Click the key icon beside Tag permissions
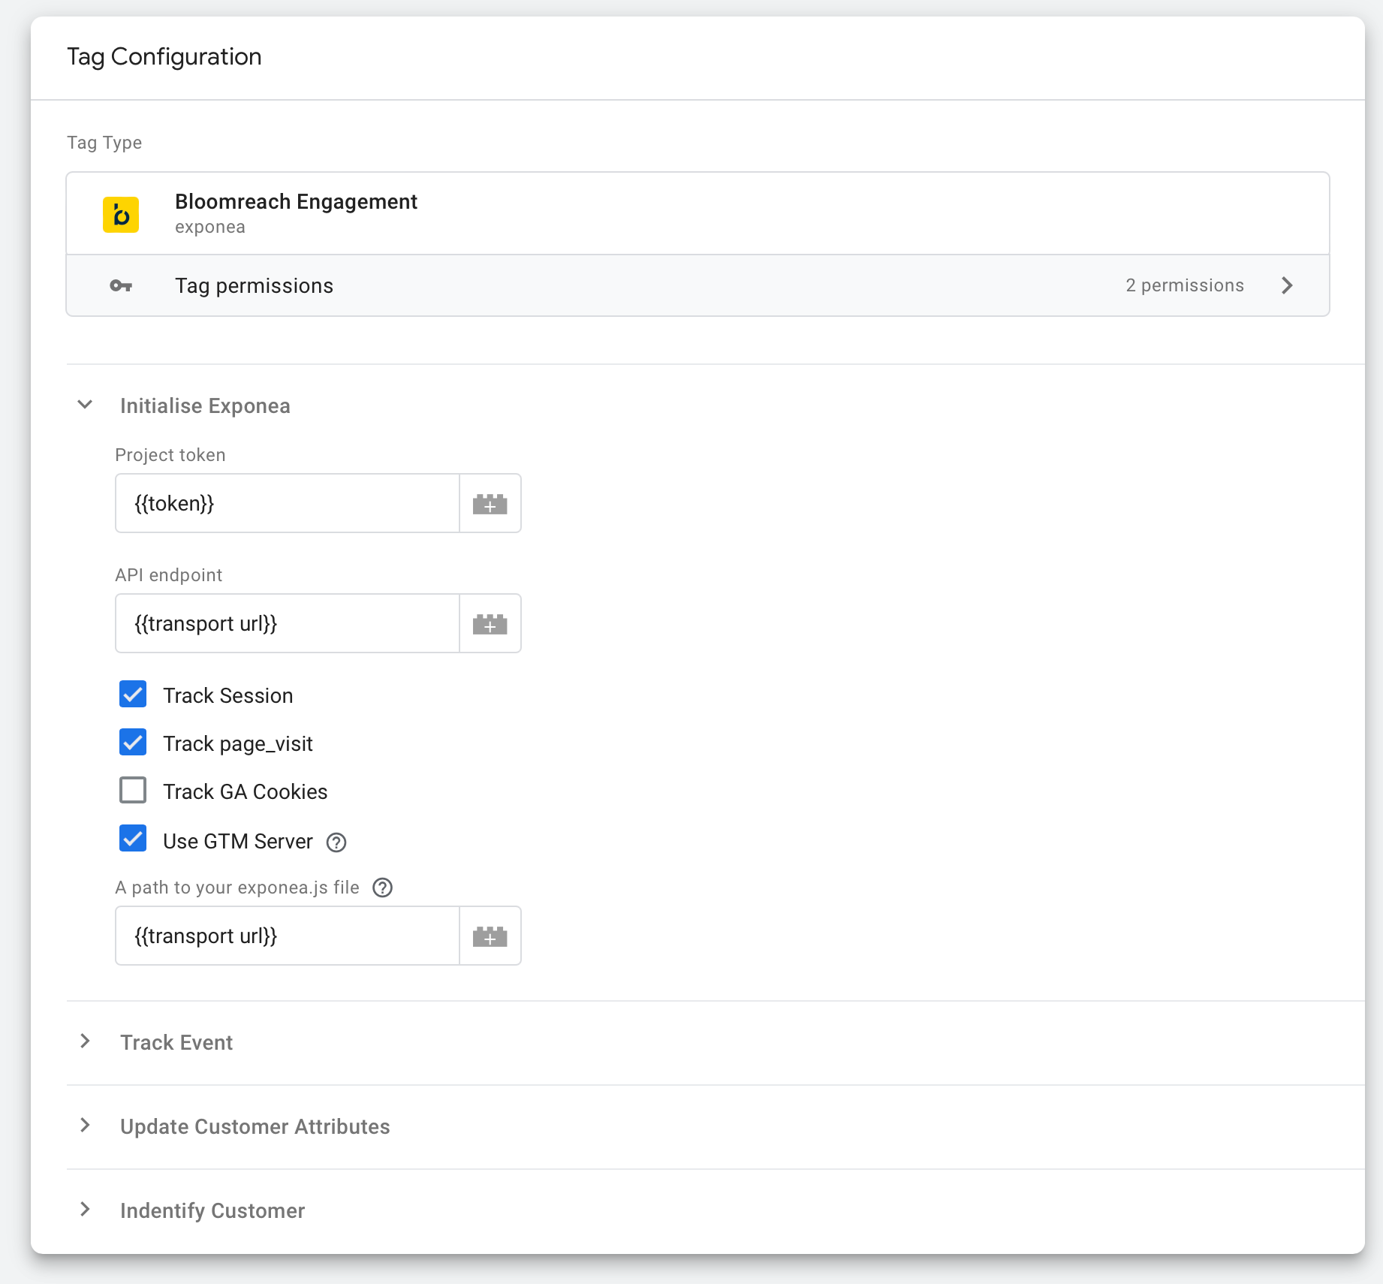 (x=121, y=285)
